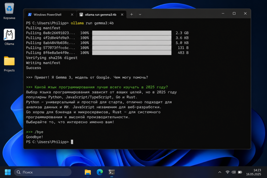This screenshot has width=267, height=178.
Task: Open the new-tab profile dropdown
Action: pos(140,15)
